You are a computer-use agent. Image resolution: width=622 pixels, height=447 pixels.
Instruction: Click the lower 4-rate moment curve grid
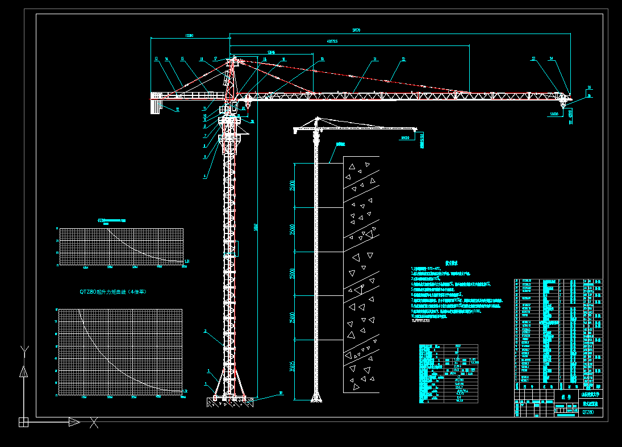(120, 352)
